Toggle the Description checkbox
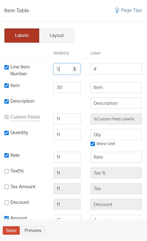 tap(7, 101)
